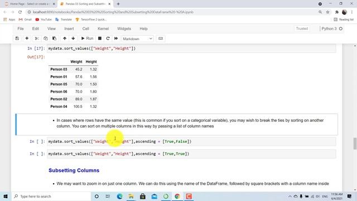Viewport: 357px width, 201px height.
Task: Close the Home Page browser tab
Action: (54, 4)
